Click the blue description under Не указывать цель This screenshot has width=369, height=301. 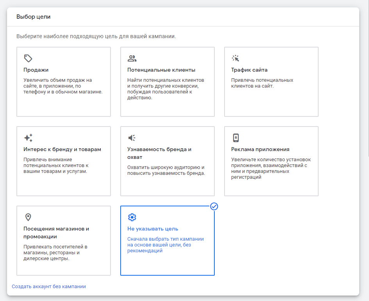click(166, 245)
